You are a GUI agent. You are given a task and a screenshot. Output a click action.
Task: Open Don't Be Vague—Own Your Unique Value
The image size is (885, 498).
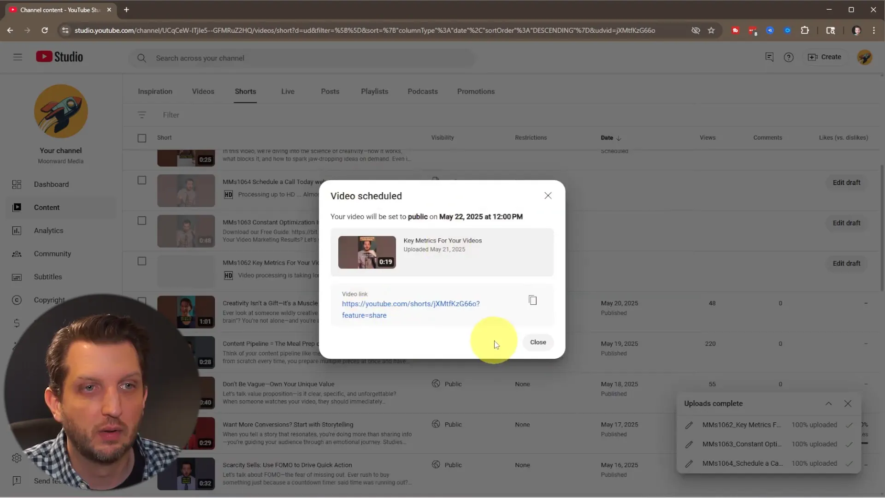click(278, 384)
